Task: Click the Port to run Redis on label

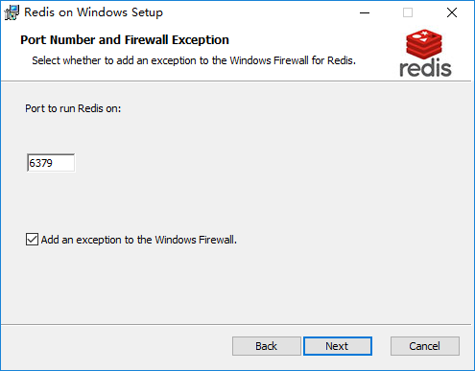Action: click(73, 108)
